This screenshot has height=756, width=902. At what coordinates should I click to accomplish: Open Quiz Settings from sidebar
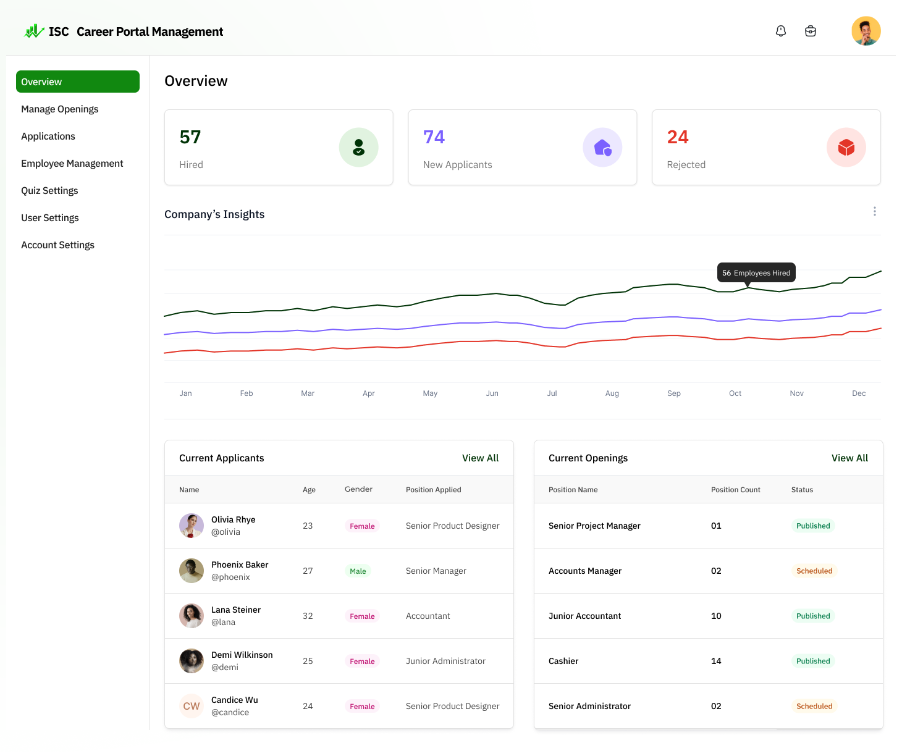coord(49,191)
